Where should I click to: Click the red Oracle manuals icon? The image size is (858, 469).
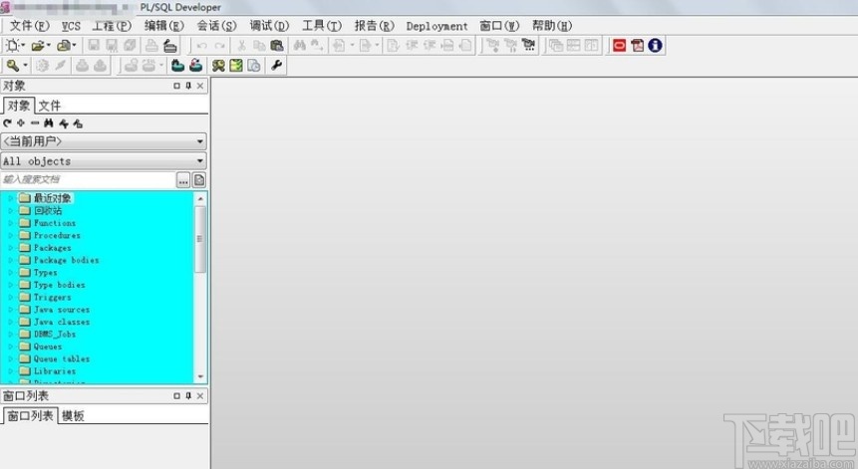[620, 46]
